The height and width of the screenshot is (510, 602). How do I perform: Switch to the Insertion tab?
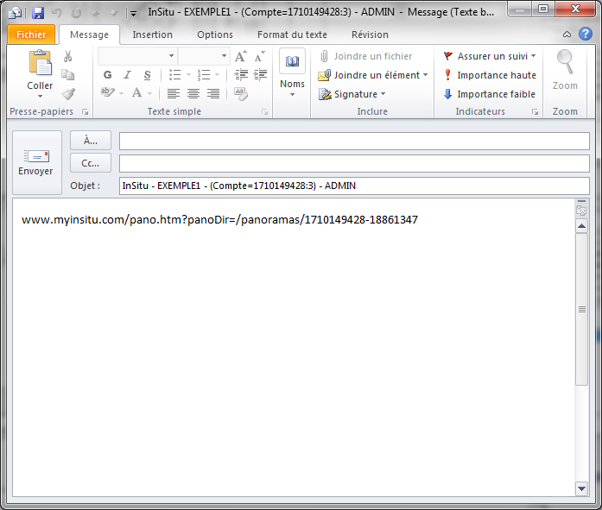pos(152,35)
